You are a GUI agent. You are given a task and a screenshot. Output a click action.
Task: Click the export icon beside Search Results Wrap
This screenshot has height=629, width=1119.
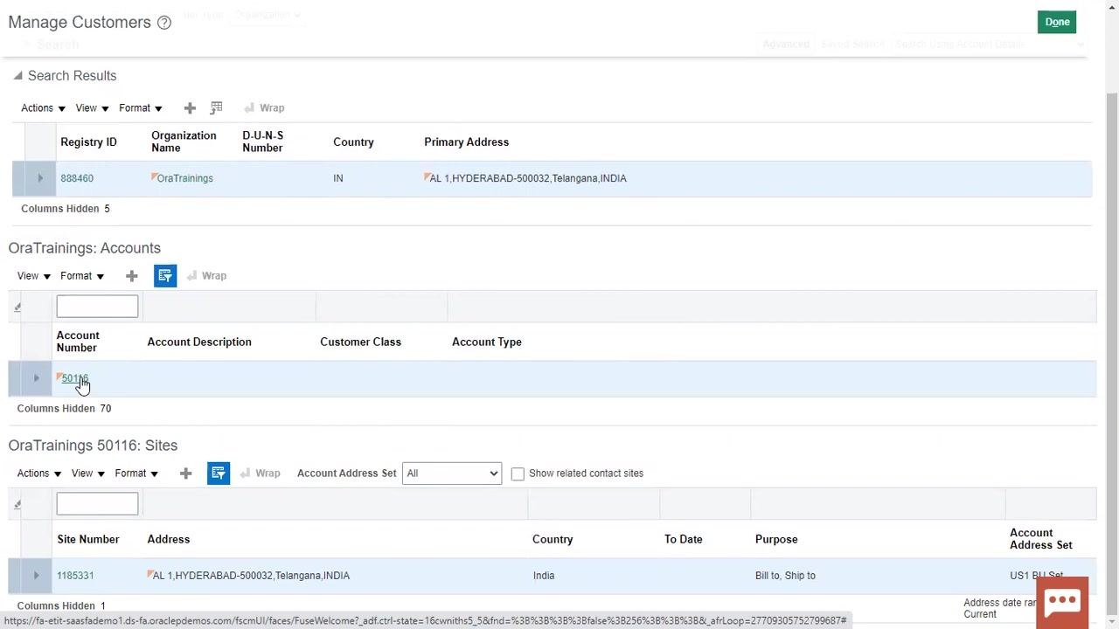click(217, 107)
